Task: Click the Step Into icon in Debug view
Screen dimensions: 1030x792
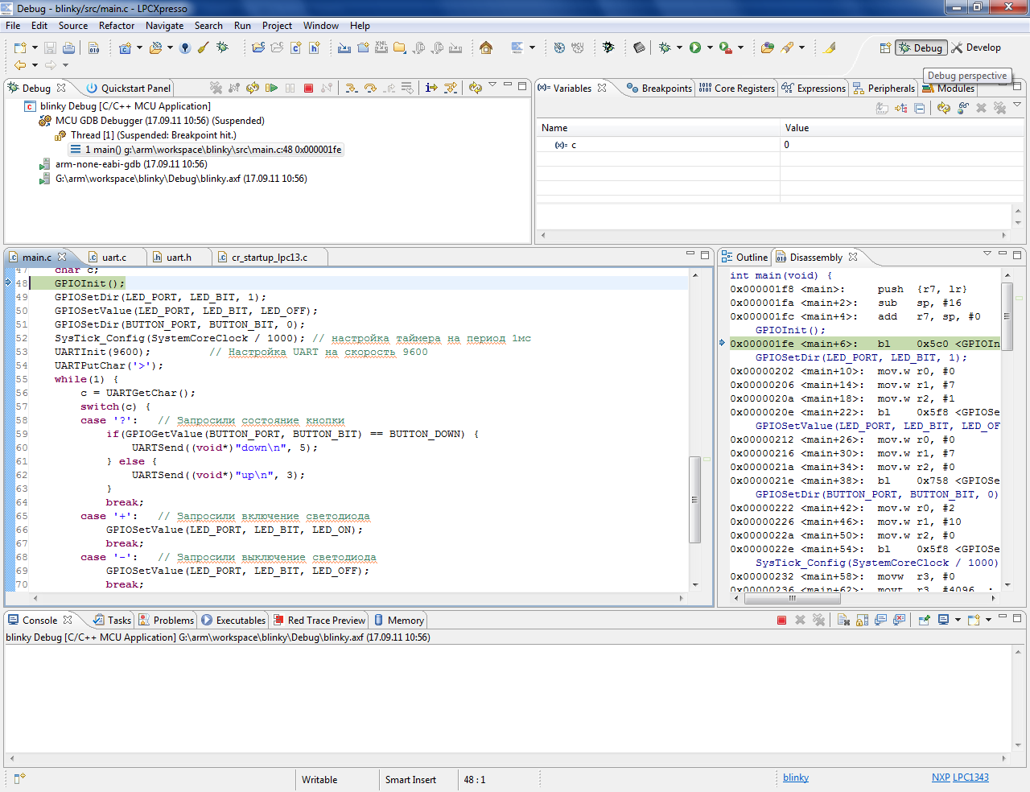Action: click(352, 88)
